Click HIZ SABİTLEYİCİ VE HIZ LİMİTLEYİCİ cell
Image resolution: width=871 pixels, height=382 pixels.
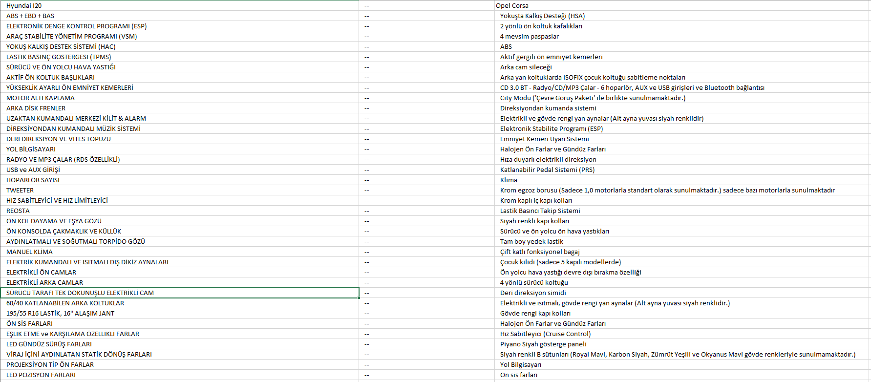click(180, 200)
